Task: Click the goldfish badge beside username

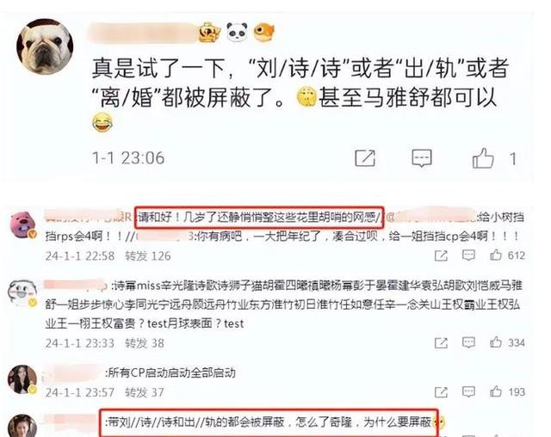Action: tap(264, 32)
